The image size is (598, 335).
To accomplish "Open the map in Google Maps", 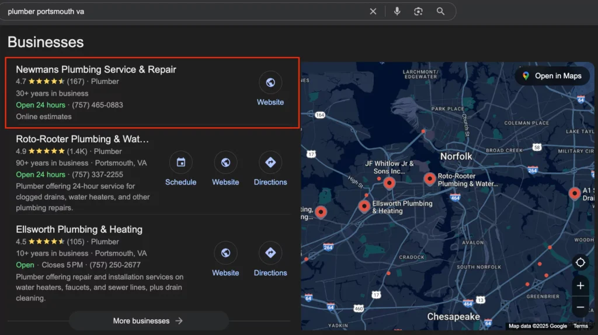I will pyautogui.click(x=552, y=76).
